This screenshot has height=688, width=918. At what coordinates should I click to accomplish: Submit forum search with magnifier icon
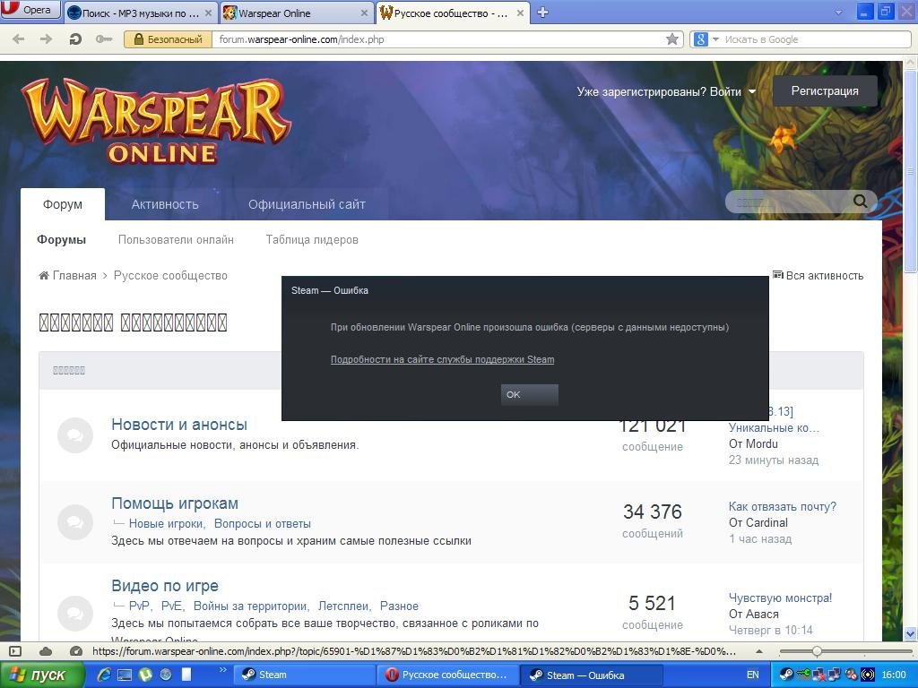coord(860,202)
